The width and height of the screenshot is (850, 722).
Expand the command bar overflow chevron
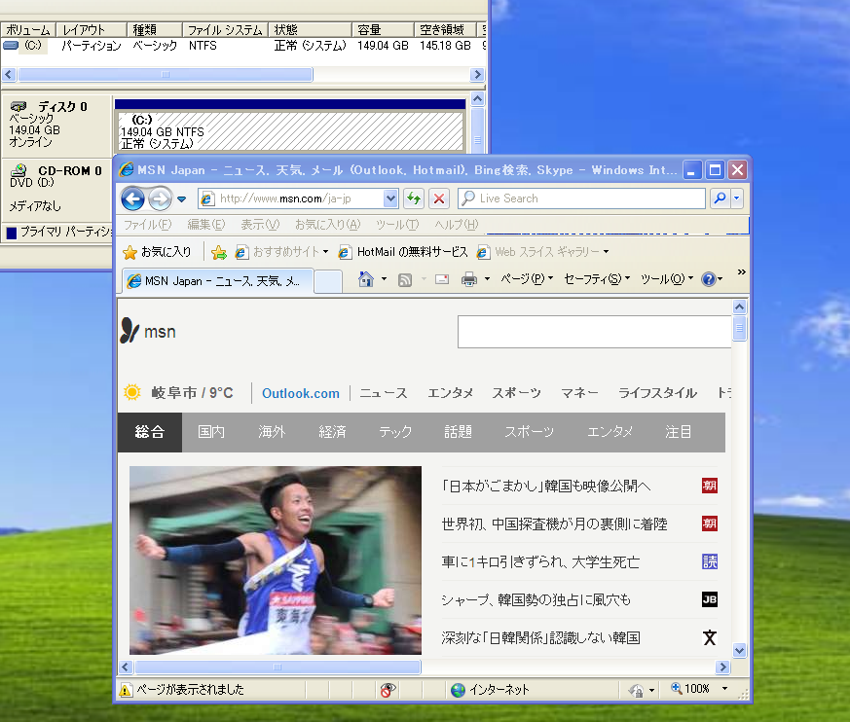(x=742, y=271)
